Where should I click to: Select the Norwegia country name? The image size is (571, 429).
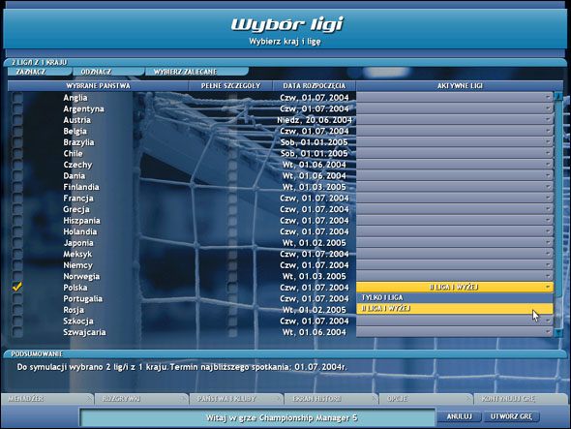[81, 277]
